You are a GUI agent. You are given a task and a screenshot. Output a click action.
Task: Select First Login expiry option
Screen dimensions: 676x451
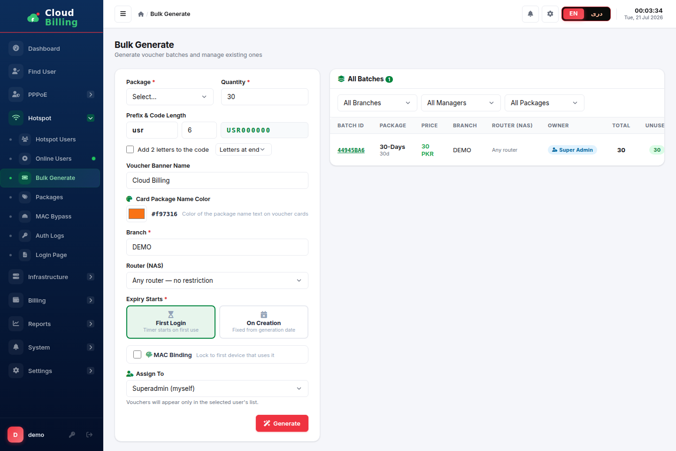171,322
